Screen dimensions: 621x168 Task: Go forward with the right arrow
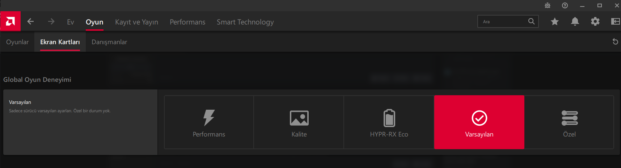coord(51,22)
